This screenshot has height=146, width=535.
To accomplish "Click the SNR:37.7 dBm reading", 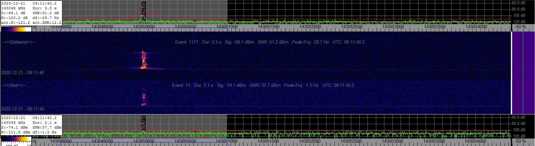I will pyautogui.click(x=47, y=127).
